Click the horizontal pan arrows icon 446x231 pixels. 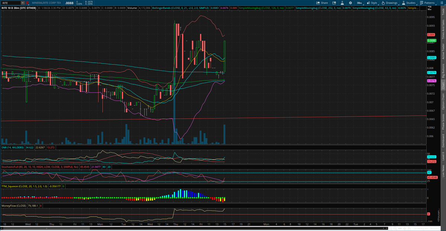click(400, 228)
